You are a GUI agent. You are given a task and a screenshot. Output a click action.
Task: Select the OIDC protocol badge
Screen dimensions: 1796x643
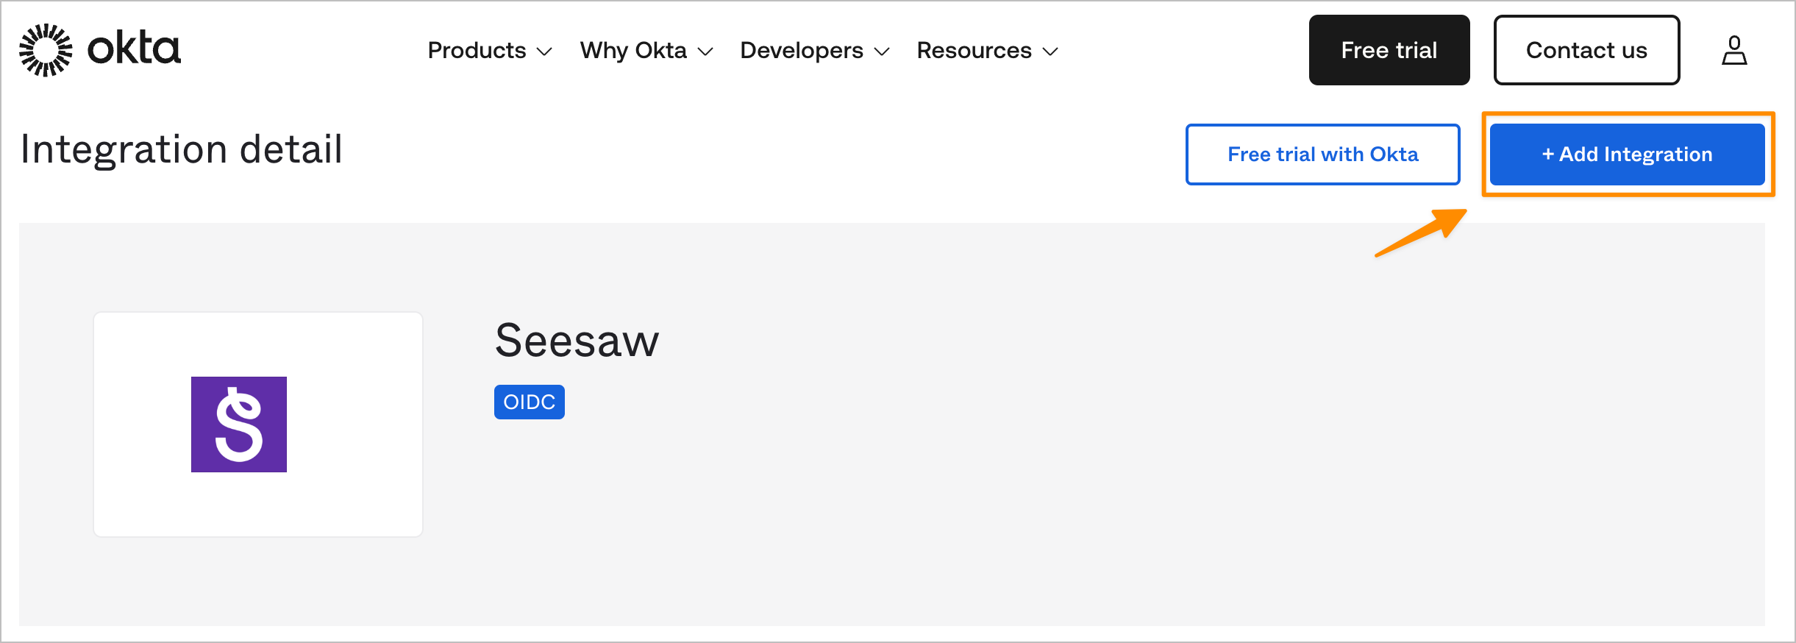529,402
